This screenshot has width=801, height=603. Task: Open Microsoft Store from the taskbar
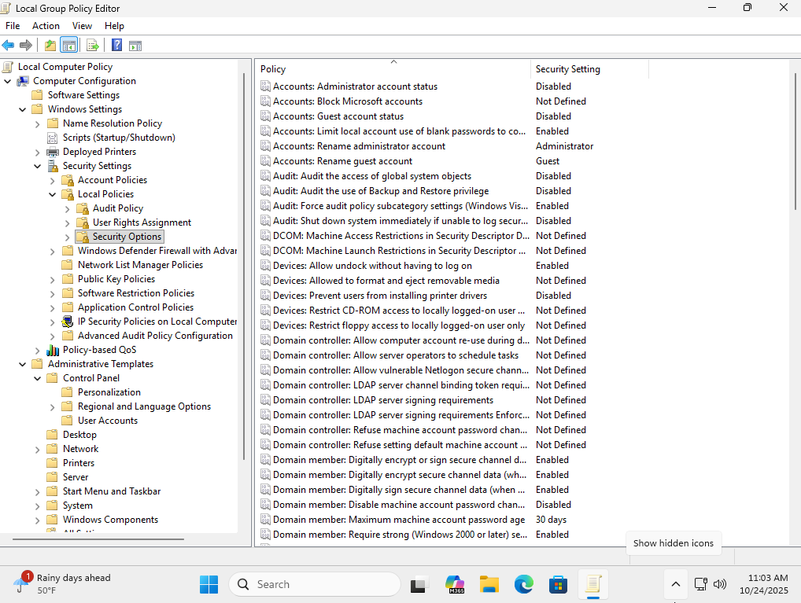pyautogui.click(x=558, y=584)
